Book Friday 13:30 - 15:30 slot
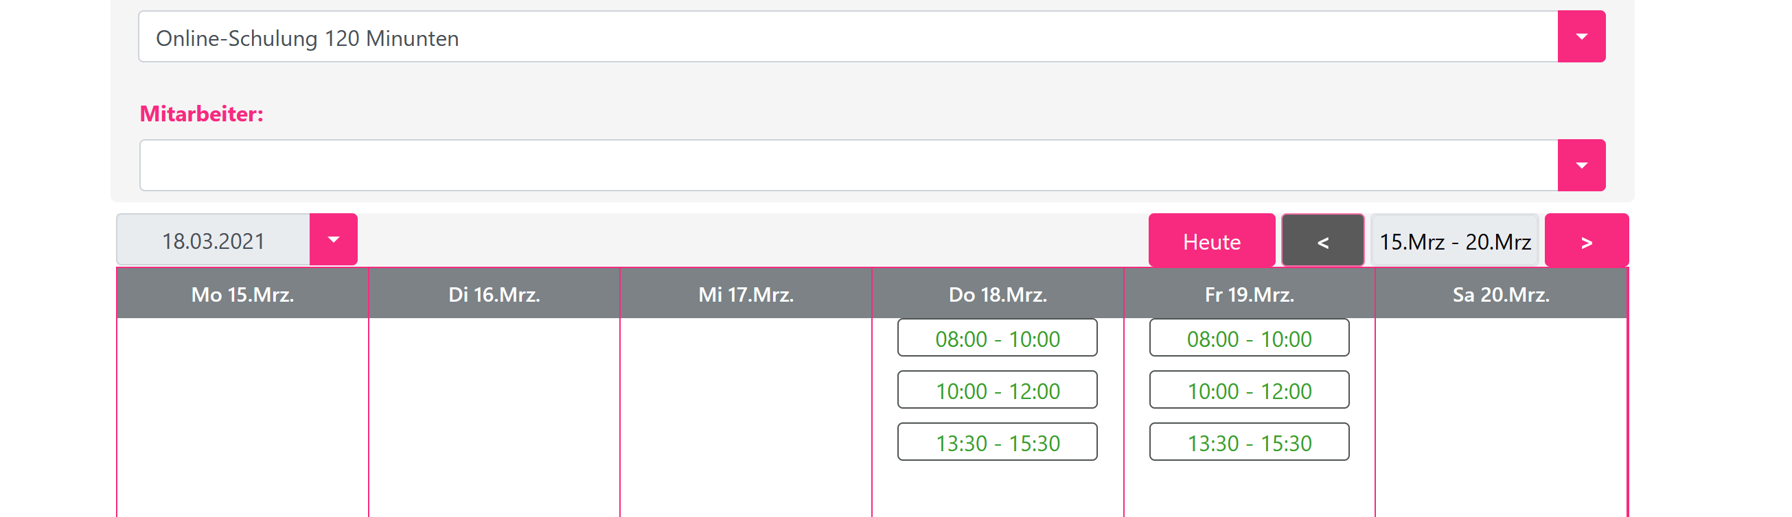The width and height of the screenshot is (1792, 517). [1249, 442]
